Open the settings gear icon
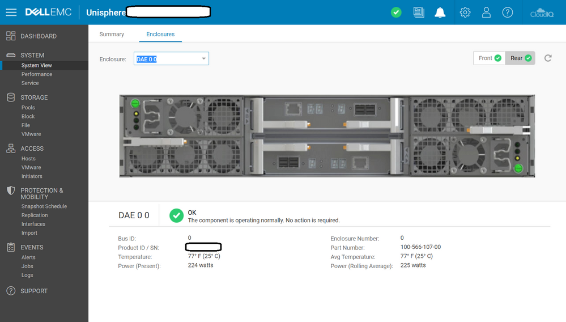 465,12
